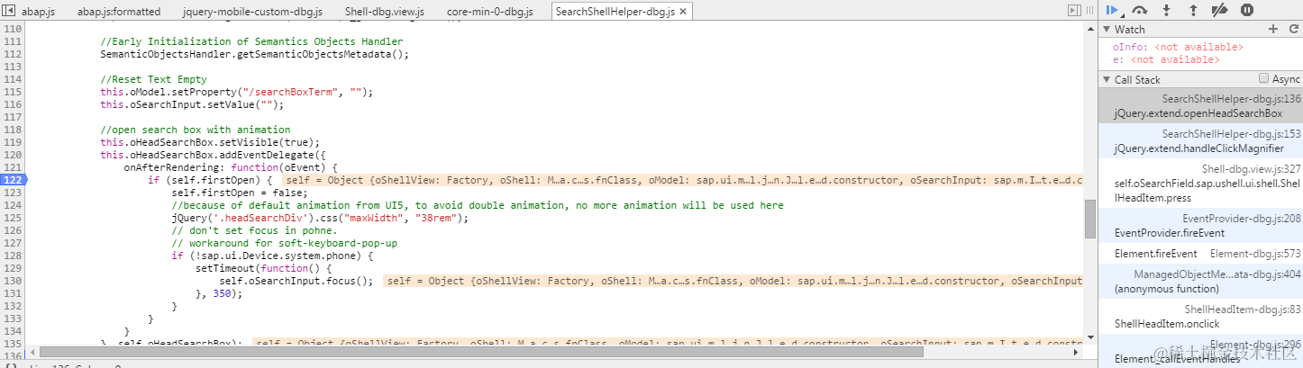Click in setVisible(true) code line
1303x368 pixels.
coord(210,142)
